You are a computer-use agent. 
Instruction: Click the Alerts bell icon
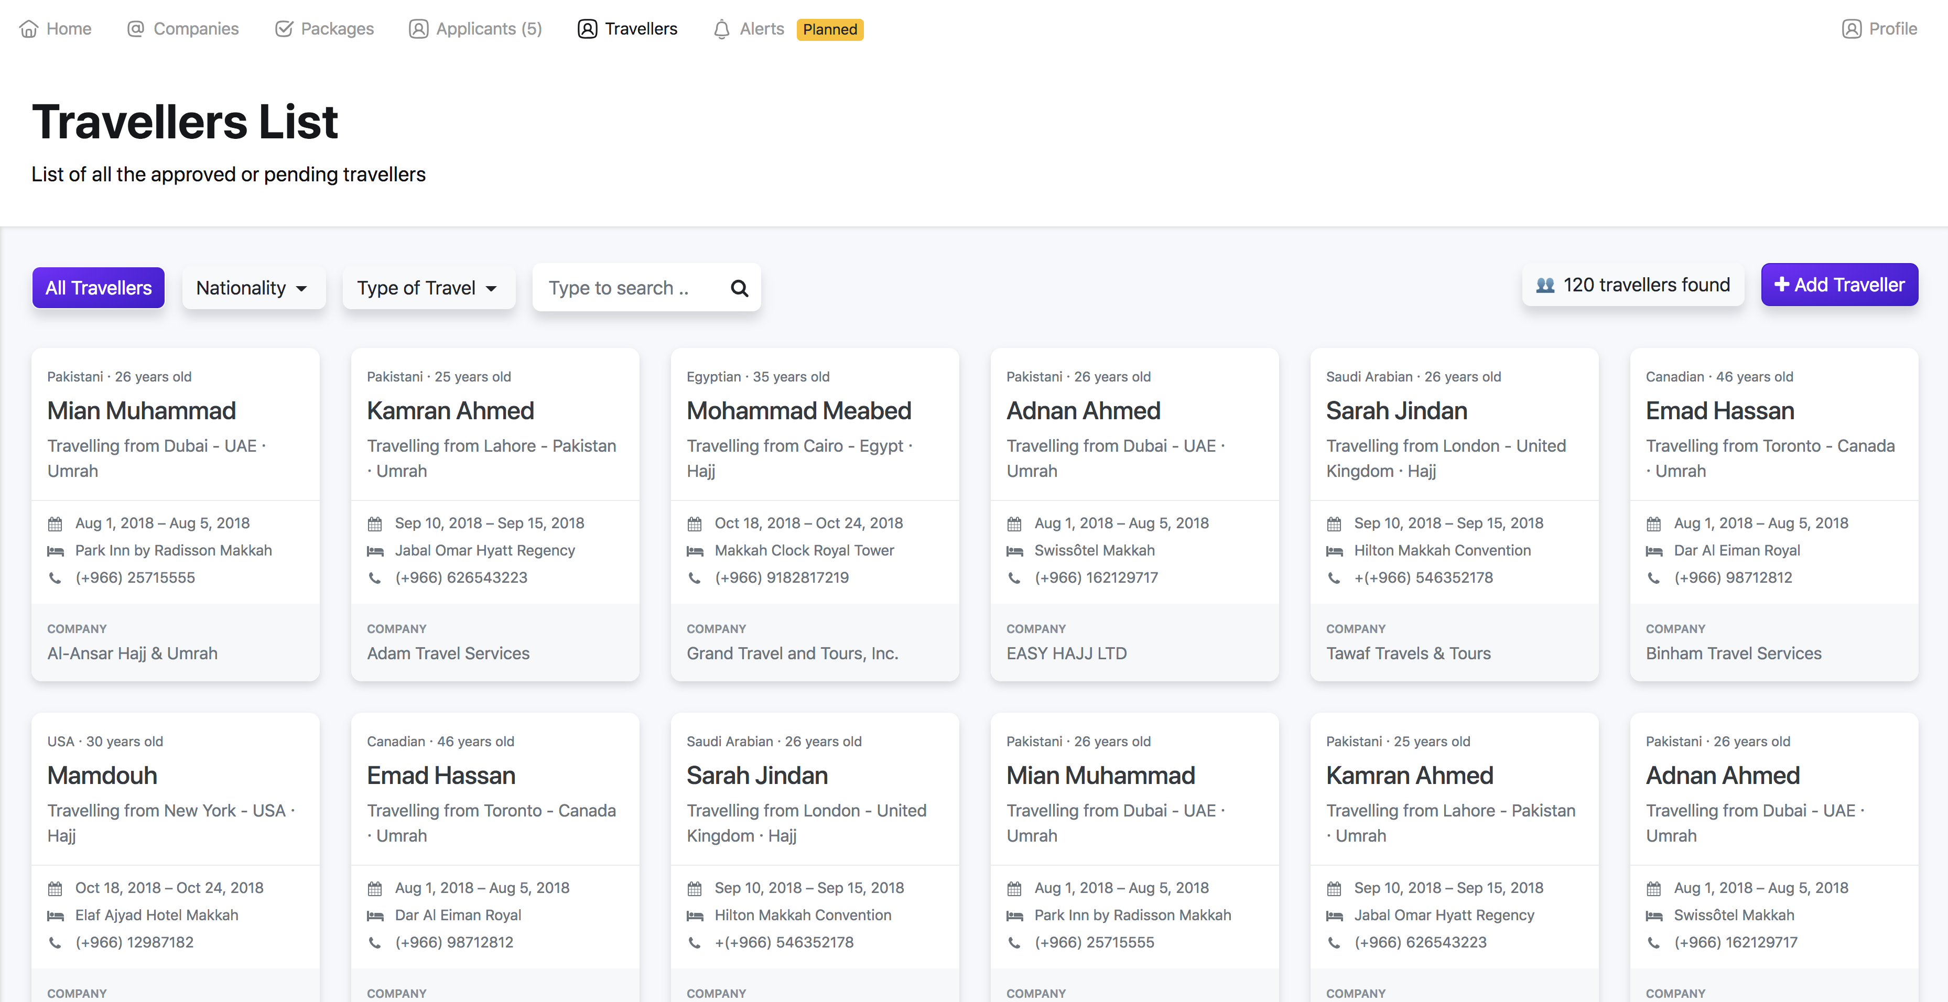pos(721,29)
